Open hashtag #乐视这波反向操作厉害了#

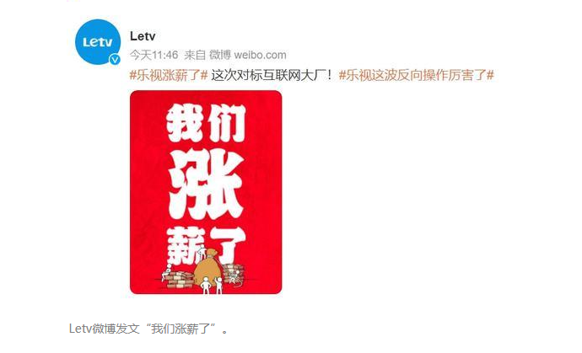[416, 75]
